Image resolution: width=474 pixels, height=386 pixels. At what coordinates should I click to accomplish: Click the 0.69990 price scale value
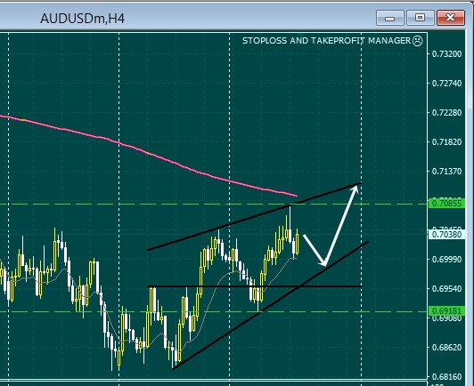coord(446,259)
